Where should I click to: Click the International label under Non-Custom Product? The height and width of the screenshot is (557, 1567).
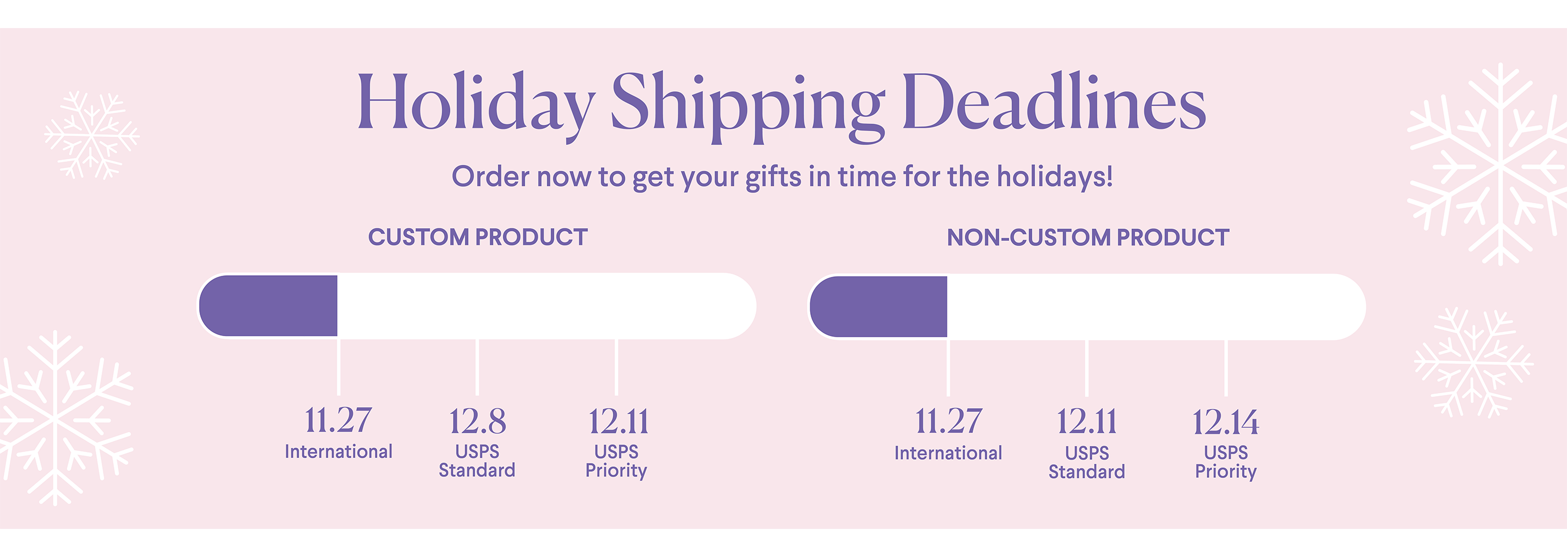pyautogui.click(x=948, y=453)
